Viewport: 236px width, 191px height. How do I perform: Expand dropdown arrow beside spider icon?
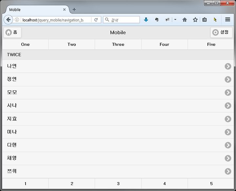[175, 19]
